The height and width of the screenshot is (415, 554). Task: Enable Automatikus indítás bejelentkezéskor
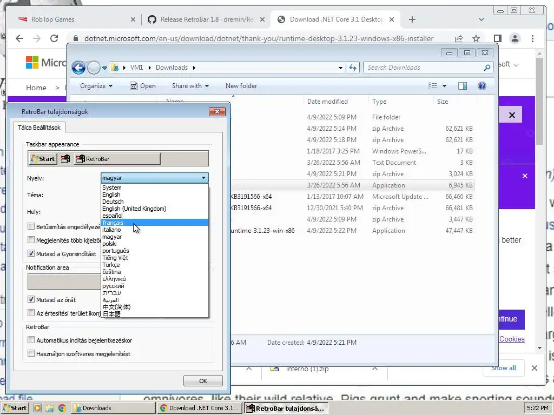[31, 340]
